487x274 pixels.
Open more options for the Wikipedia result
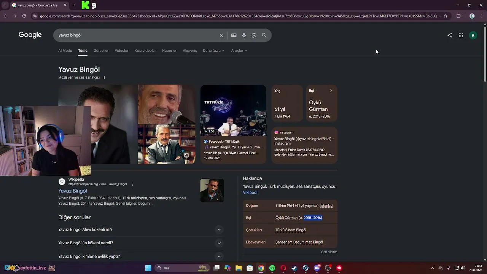(x=132, y=184)
